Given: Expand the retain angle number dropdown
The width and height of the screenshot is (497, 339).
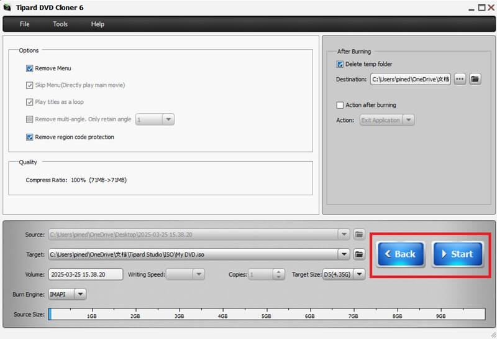Looking at the screenshot, I should pyautogui.click(x=168, y=119).
